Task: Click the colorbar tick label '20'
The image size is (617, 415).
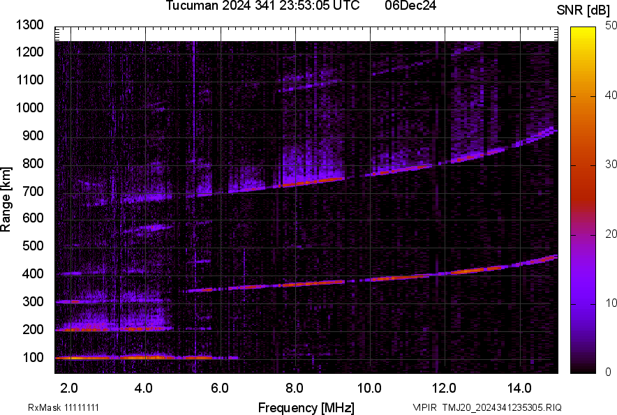Action: click(x=611, y=234)
